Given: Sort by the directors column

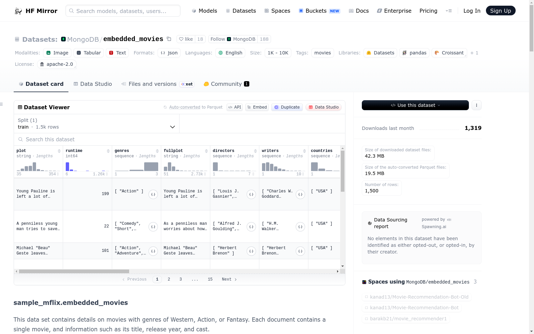Looking at the screenshot, I should pyautogui.click(x=255, y=151).
